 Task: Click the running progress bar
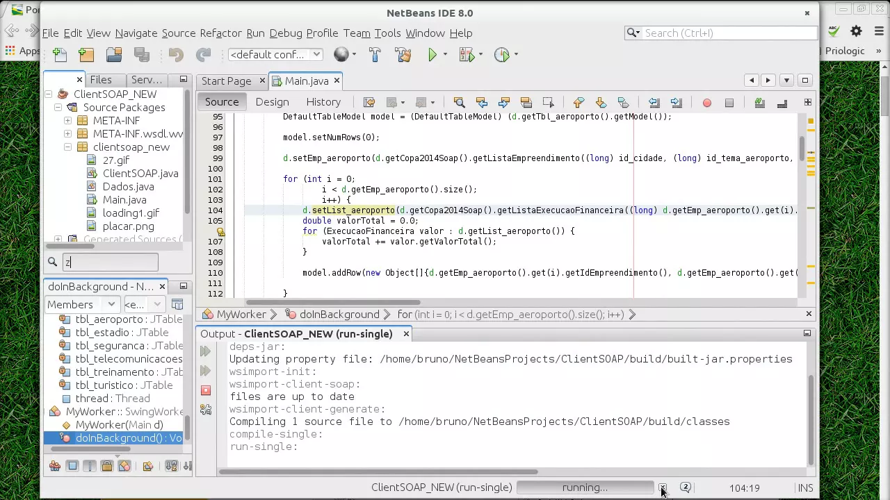point(585,487)
